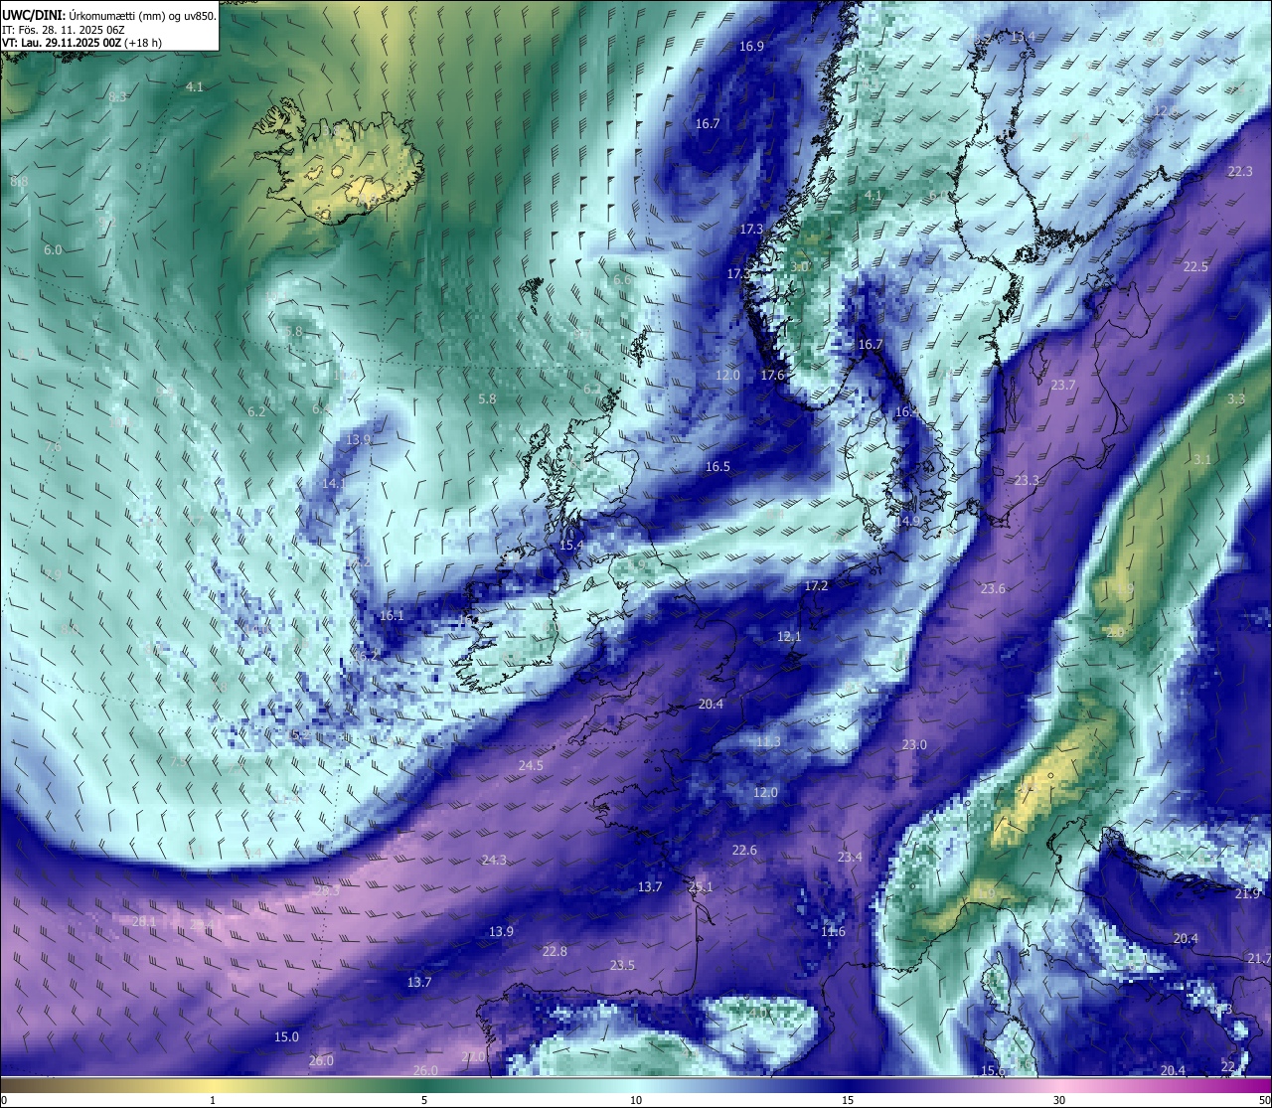Click the 27.0 value label
The height and width of the screenshot is (1108, 1272).
coord(473,1057)
